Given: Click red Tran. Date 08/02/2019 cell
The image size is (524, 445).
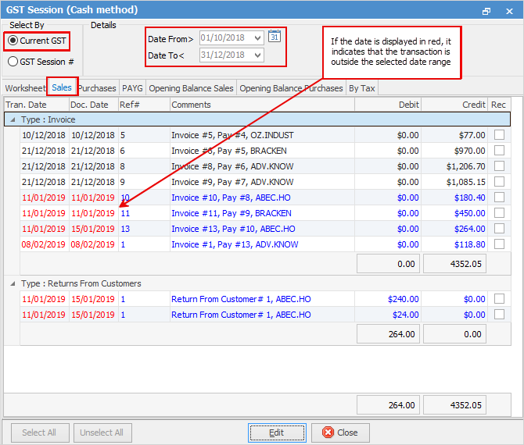Looking at the screenshot, I should (44, 244).
